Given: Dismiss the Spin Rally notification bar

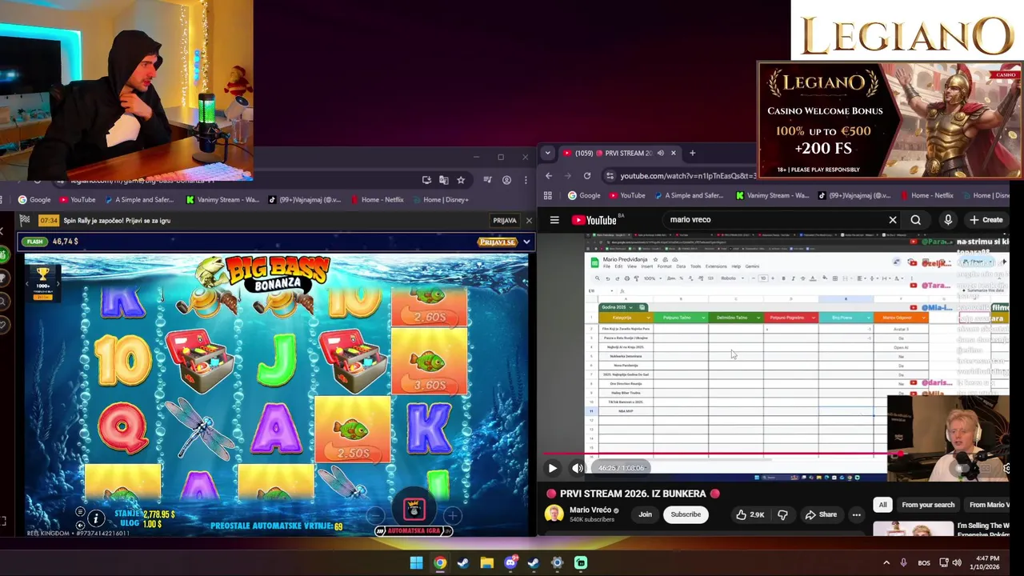Looking at the screenshot, I should (x=528, y=221).
